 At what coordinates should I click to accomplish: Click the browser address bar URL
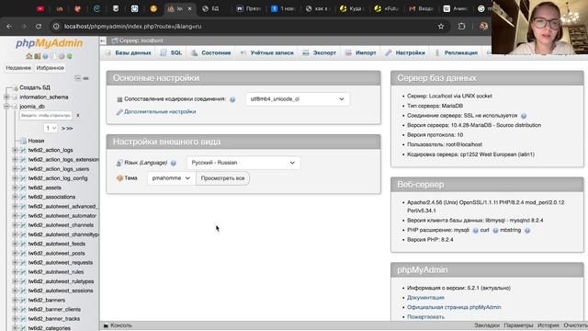point(132,27)
